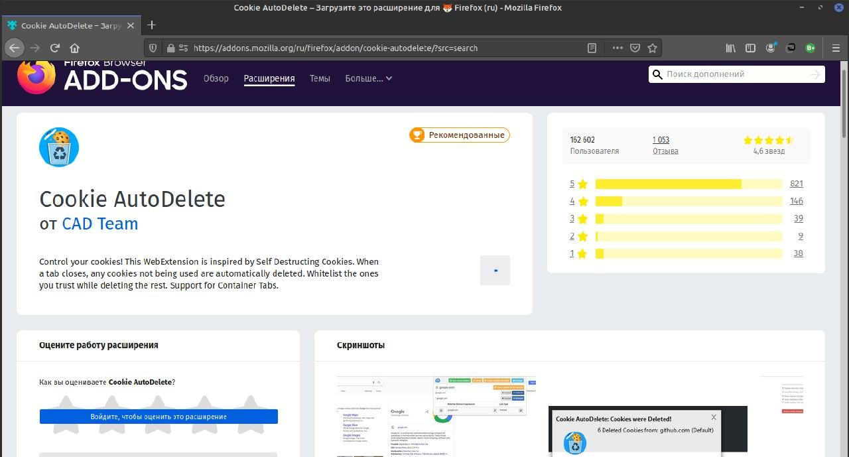This screenshot has height=457, width=849.
Task: Show site info via the padlock icon
Action: [170, 48]
